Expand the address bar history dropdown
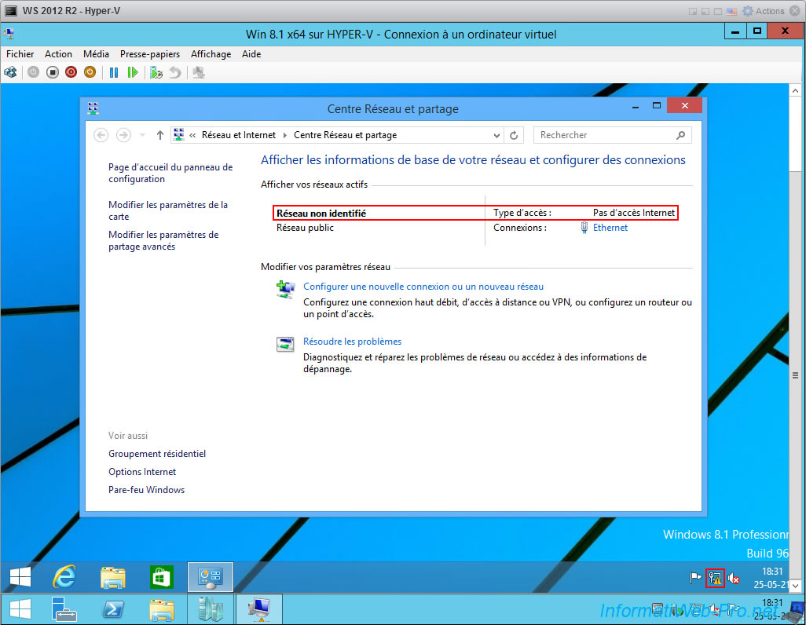The height and width of the screenshot is (625, 806). click(x=496, y=135)
